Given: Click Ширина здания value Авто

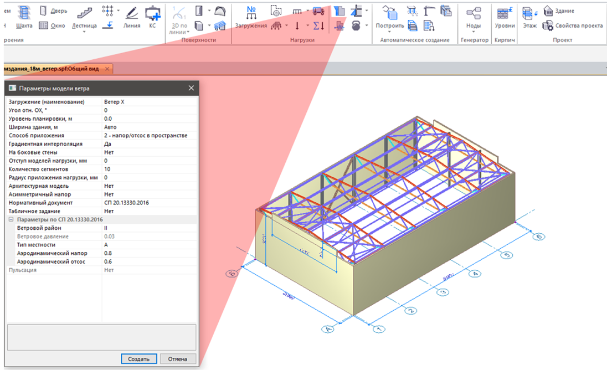Looking at the screenshot, I should 150,127.
